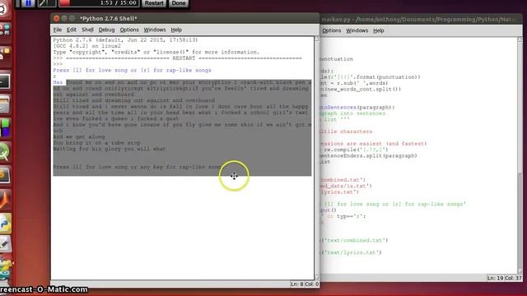Viewport: 527px width, 296px height.
Task: Click the Python Shell title bar
Action: [184, 18]
